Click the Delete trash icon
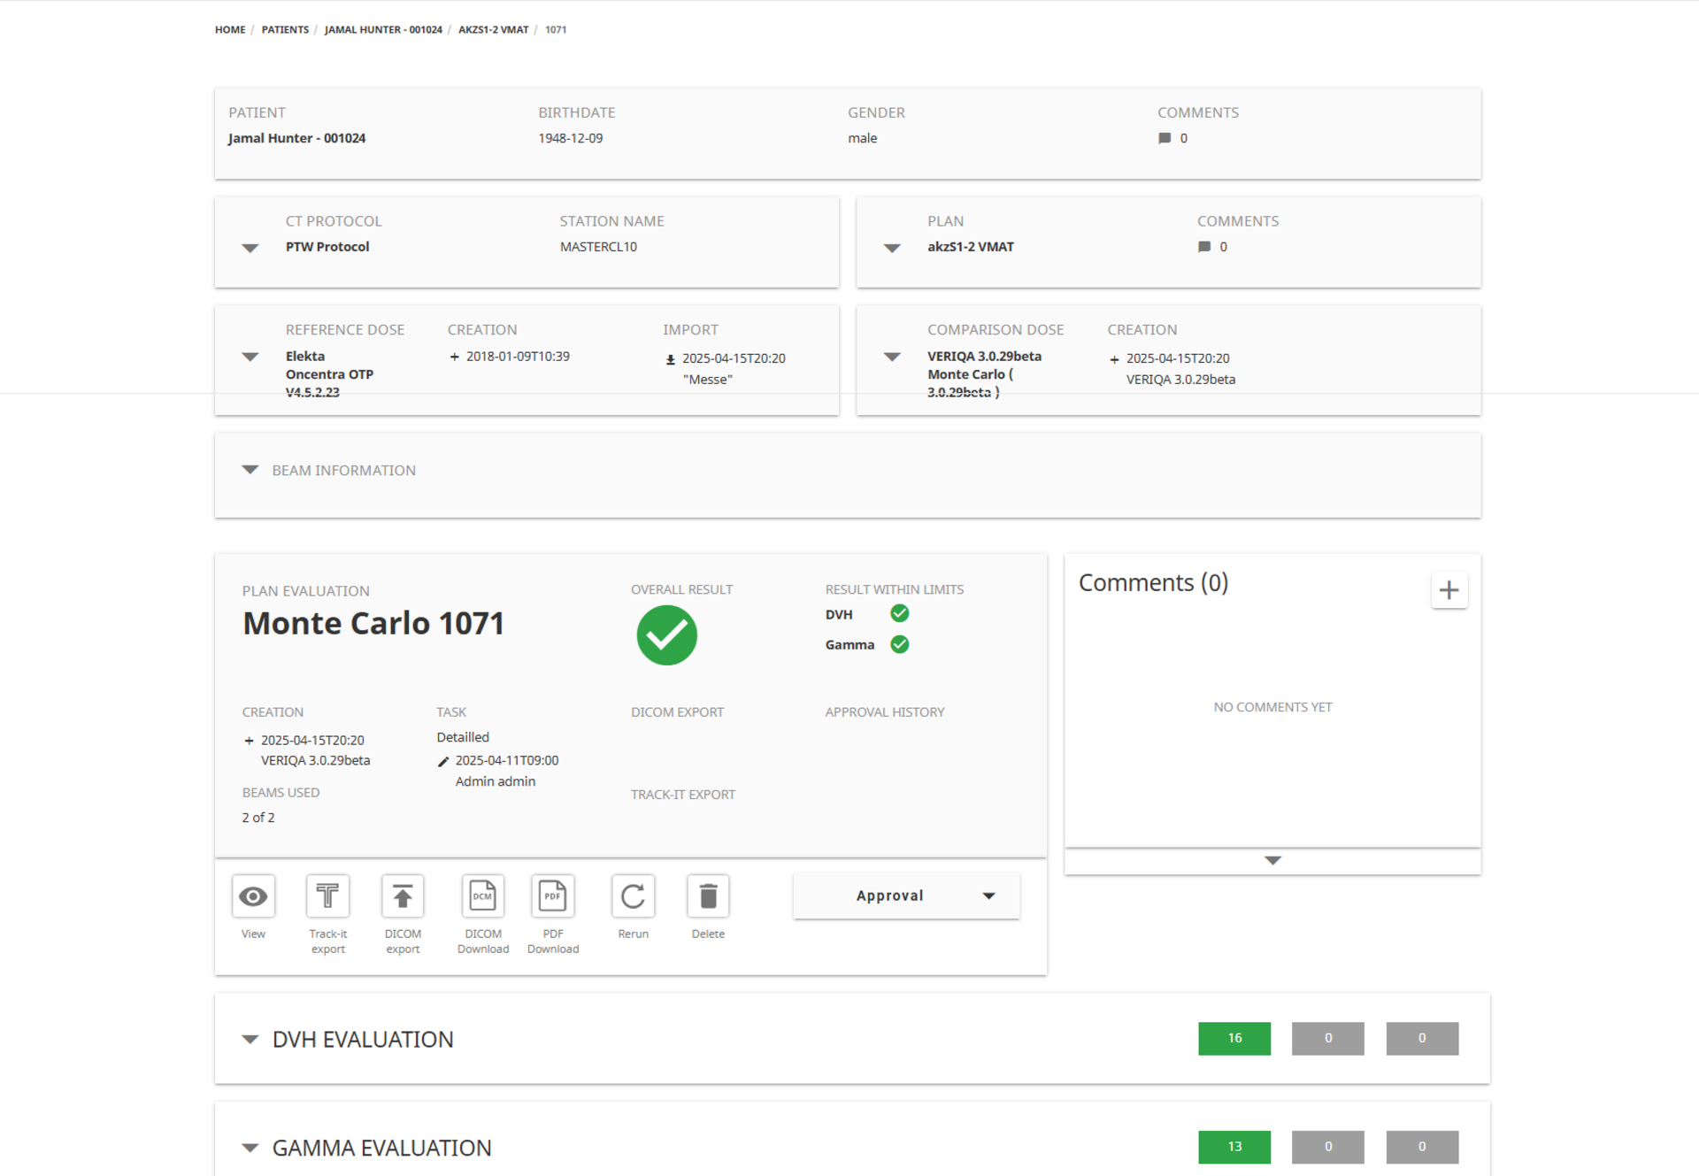Viewport: 1699px width, 1176px height. point(708,896)
